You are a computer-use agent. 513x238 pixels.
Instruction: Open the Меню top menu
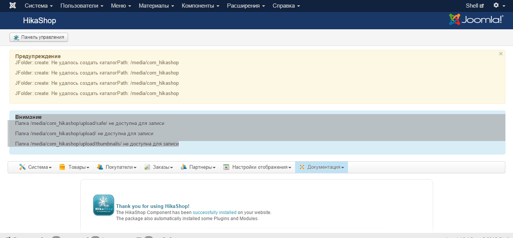[x=121, y=6]
